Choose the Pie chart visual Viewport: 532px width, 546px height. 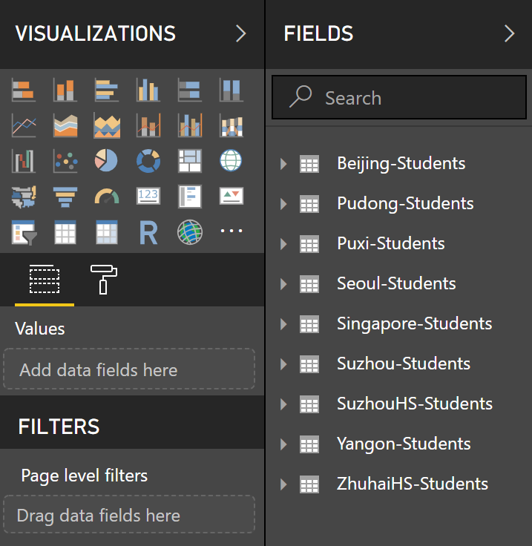tap(106, 160)
